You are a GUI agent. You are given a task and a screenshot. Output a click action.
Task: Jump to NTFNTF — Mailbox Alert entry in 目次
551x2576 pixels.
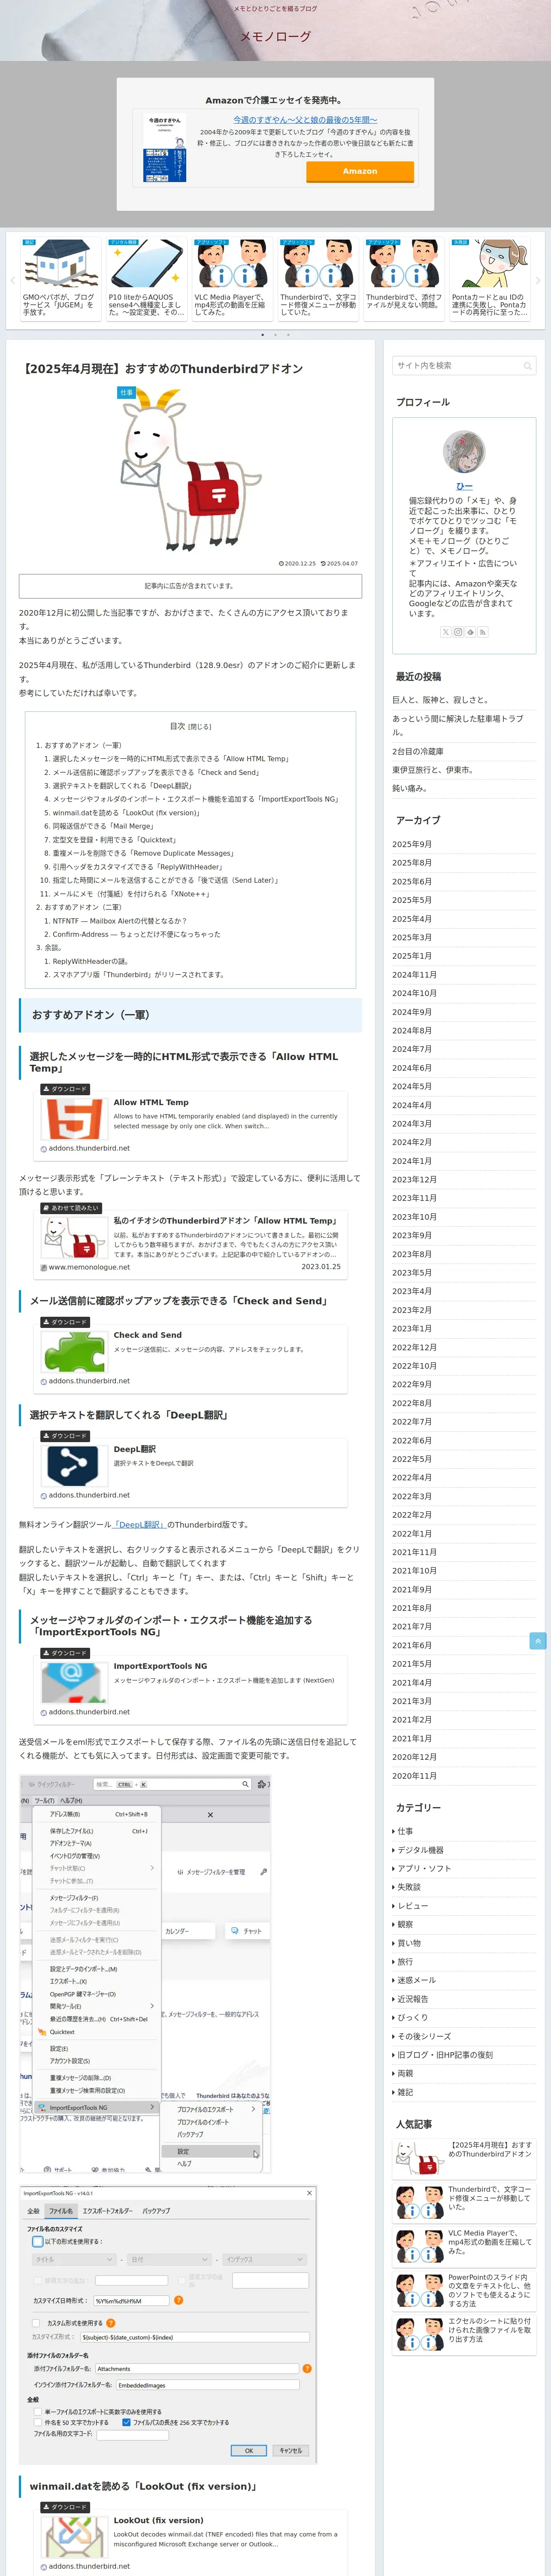pos(120,921)
